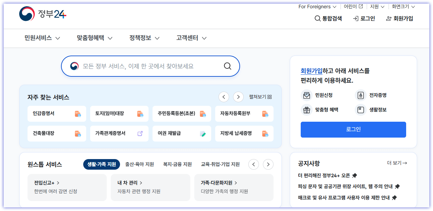
Task: Click the 로그인 arrow icon in header
Action: [356, 19]
